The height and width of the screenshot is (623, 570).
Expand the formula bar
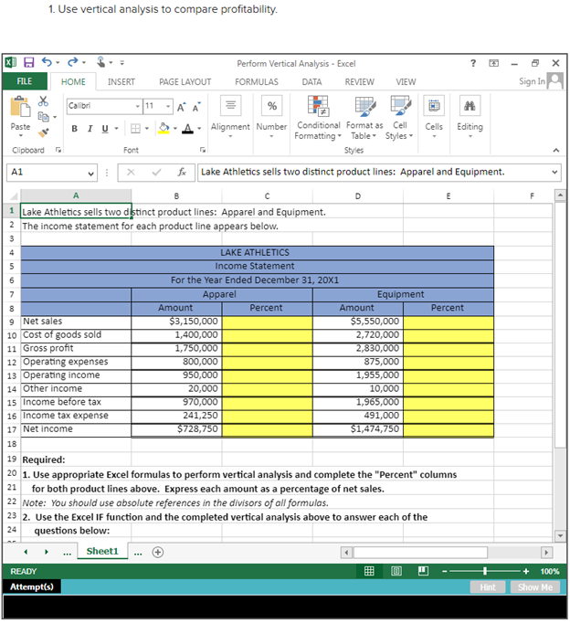pyautogui.click(x=554, y=172)
